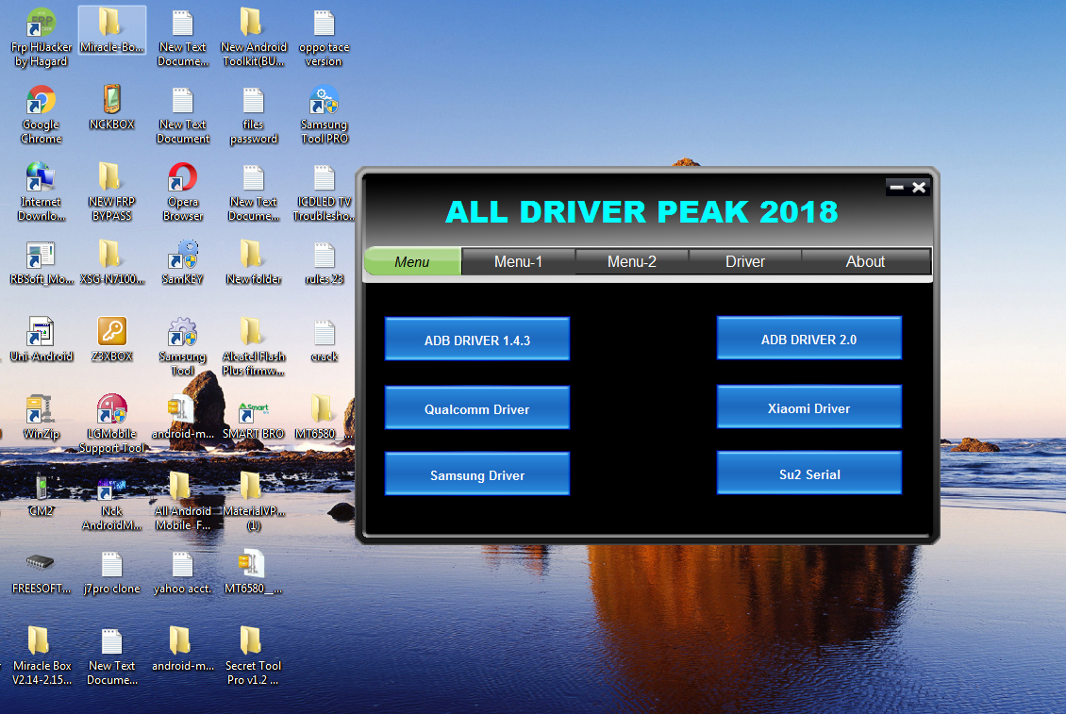Open Miracle Box V2.14-2.15 folder
Viewport: 1066px width, 714px height.
tap(41, 656)
